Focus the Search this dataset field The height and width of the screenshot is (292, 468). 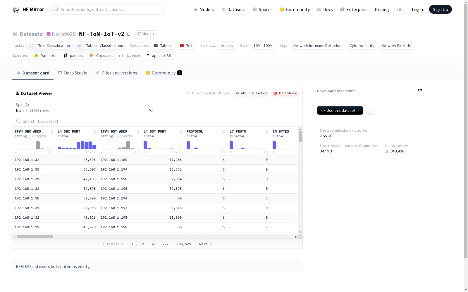click(157, 121)
